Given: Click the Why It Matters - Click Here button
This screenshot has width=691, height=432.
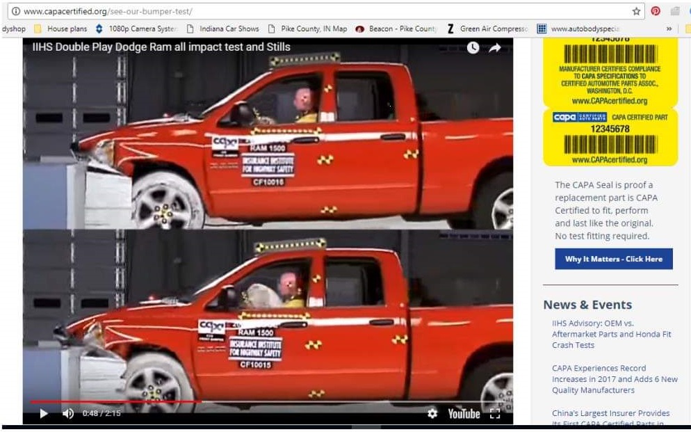Looking at the screenshot, I should (x=613, y=259).
